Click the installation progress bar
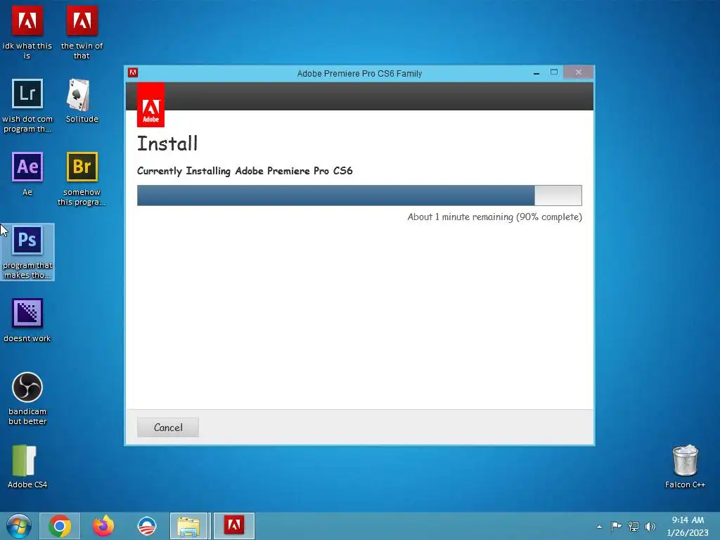The image size is (720, 540). tap(359, 195)
